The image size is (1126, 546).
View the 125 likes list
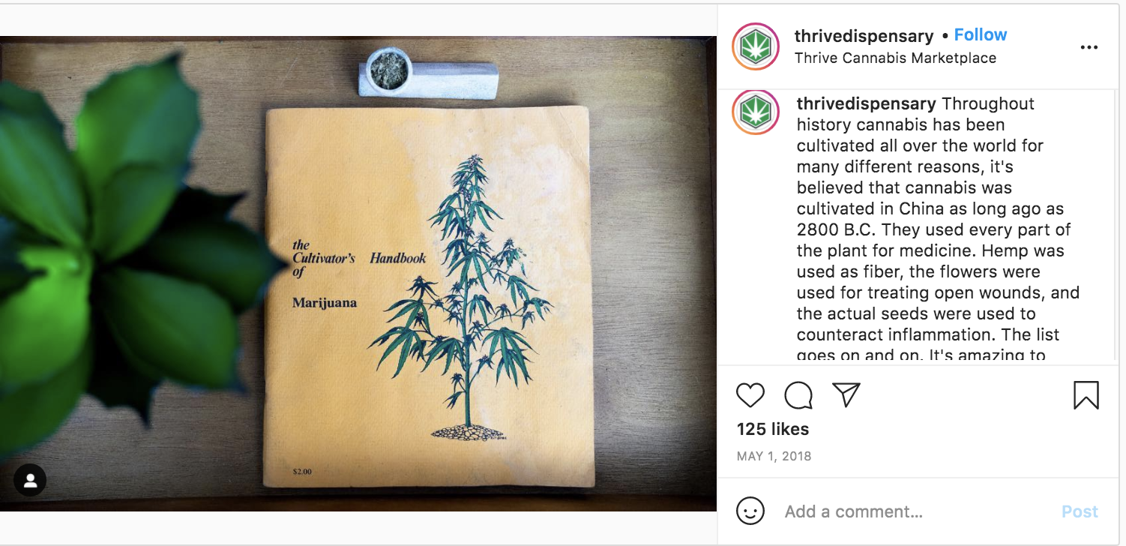tap(773, 429)
